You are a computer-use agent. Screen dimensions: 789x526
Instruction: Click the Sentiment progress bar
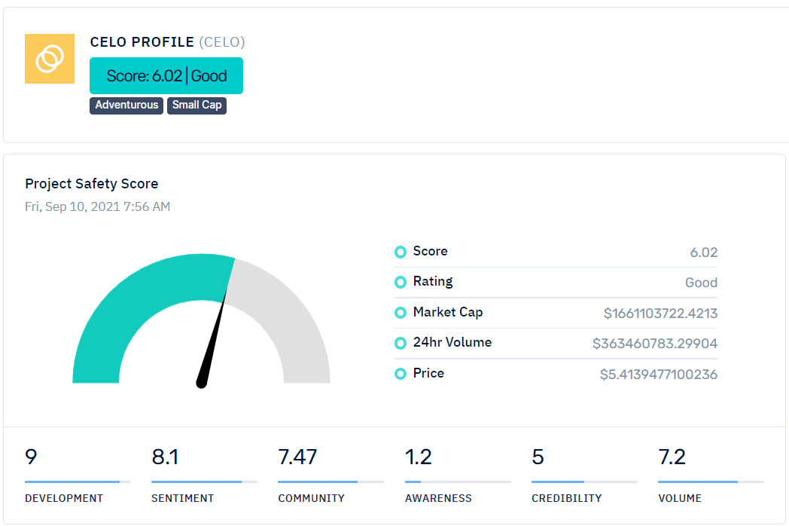tap(204, 482)
